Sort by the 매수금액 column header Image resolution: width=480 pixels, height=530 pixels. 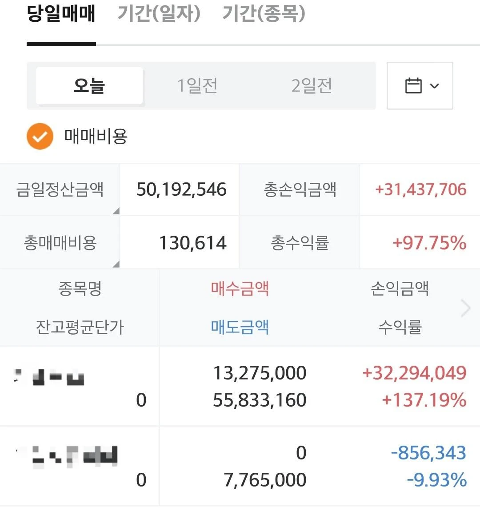click(240, 289)
